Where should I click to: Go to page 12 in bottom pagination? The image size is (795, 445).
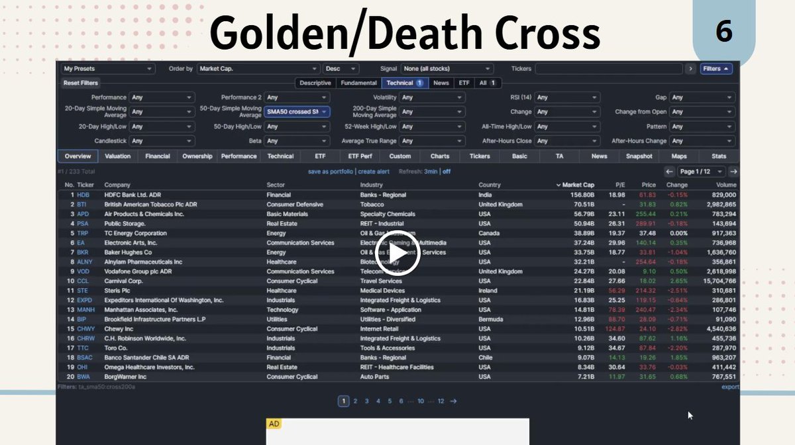[x=441, y=401]
